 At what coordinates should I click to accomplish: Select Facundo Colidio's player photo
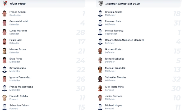coord(4,98)
